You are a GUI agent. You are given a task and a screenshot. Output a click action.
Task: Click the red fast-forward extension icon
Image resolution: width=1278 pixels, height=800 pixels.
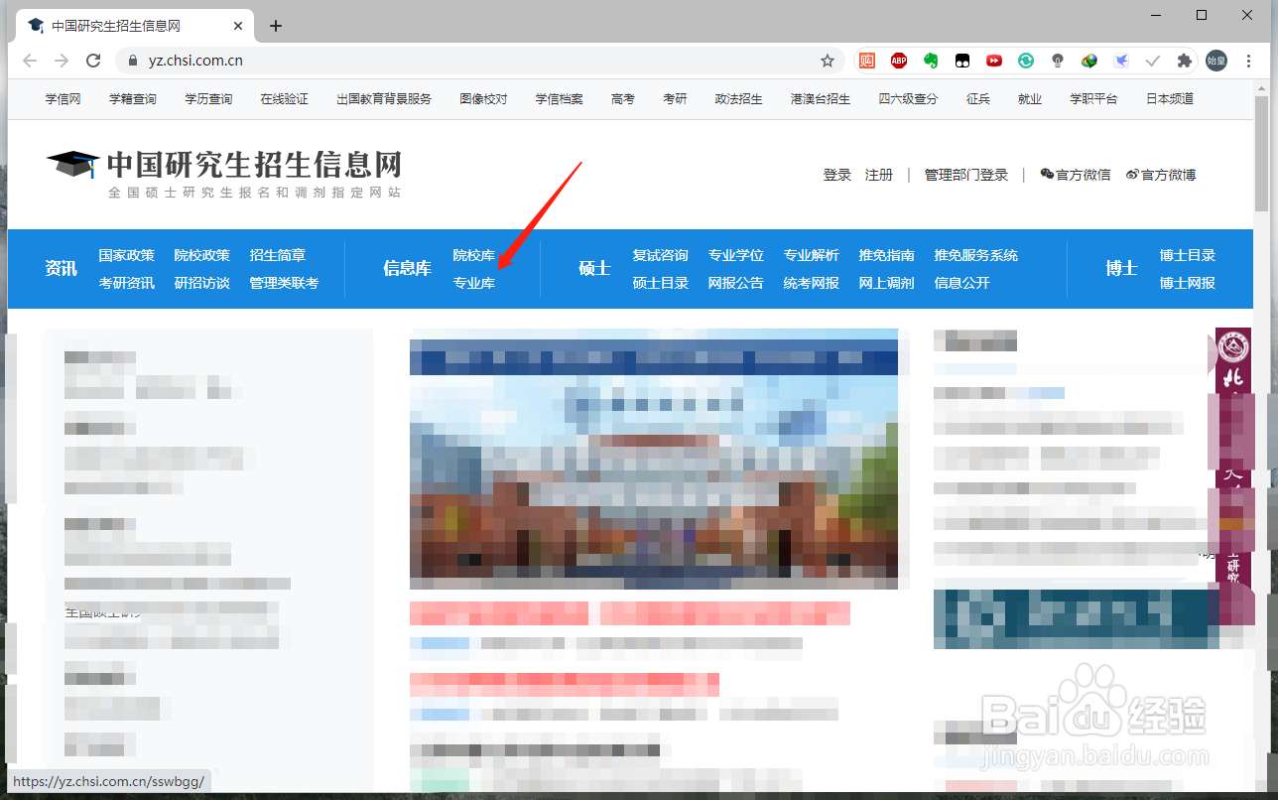(994, 61)
